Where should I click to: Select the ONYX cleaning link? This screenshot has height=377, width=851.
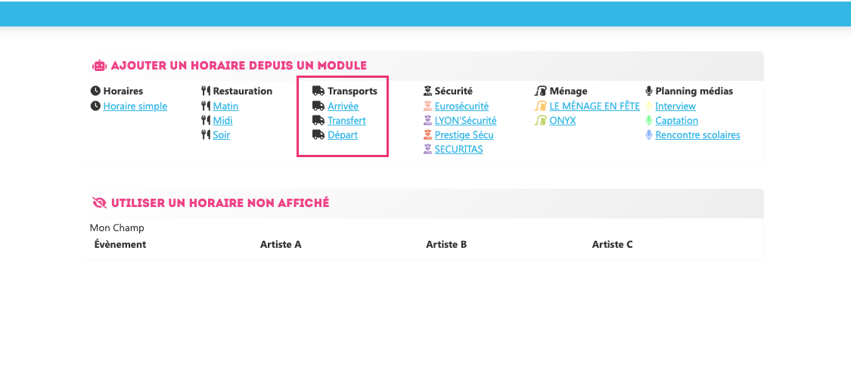coord(562,120)
